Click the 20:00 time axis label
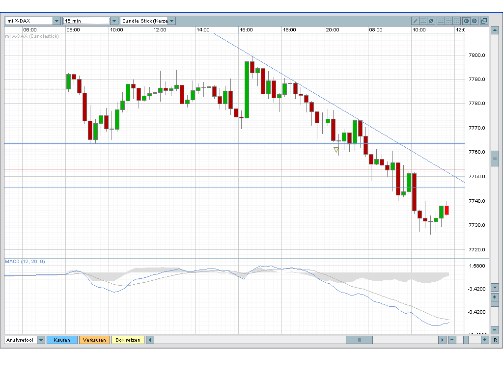503x377 pixels. click(x=333, y=30)
